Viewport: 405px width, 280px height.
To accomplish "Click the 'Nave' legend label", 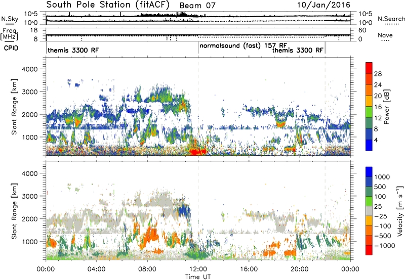I will point(385,35).
